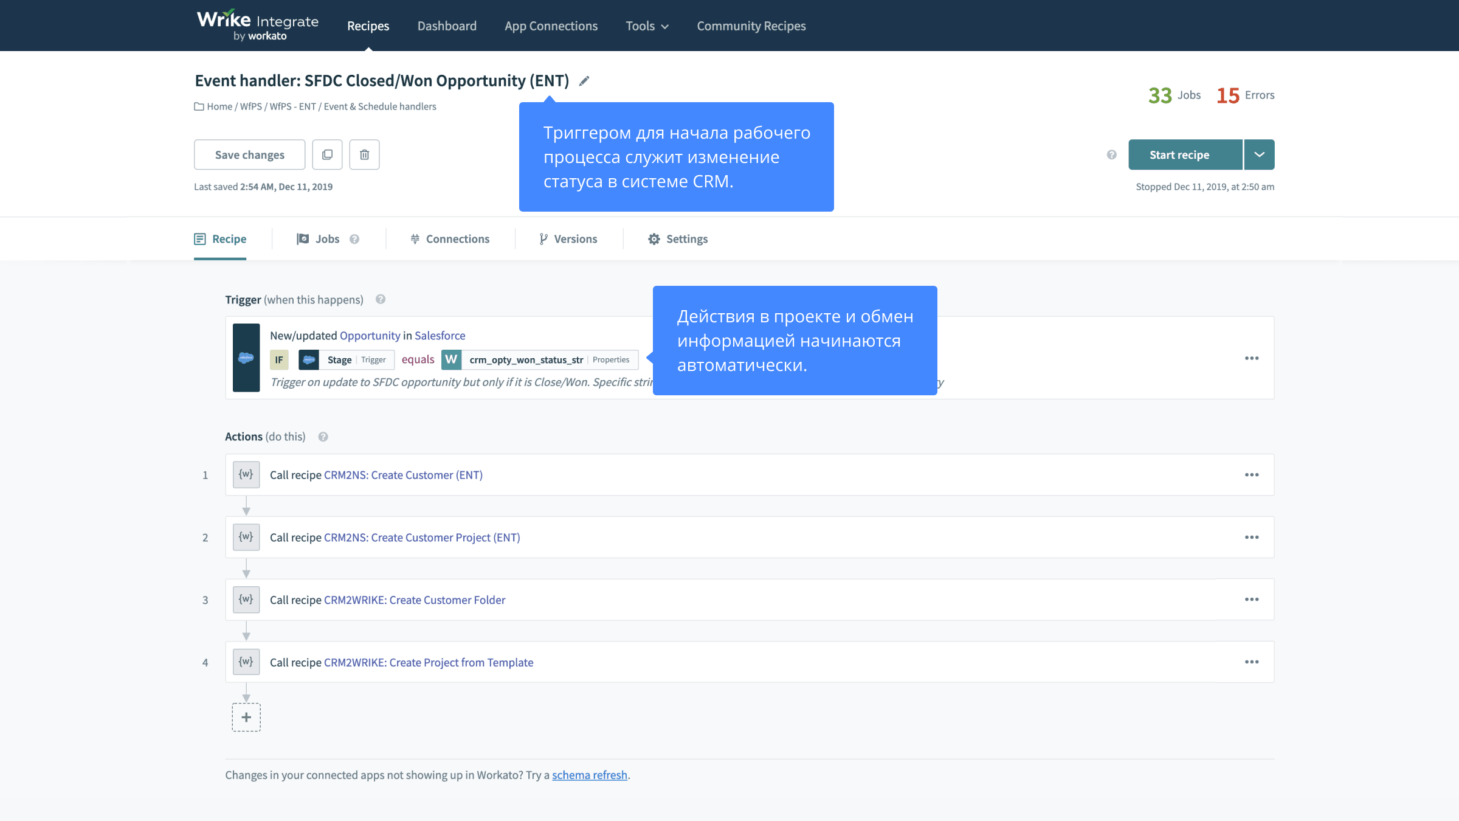Click trigger description italic text
Image resolution: width=1459 pixels, height=821 pixels.
pyautogui.click(x=461, y=382)
